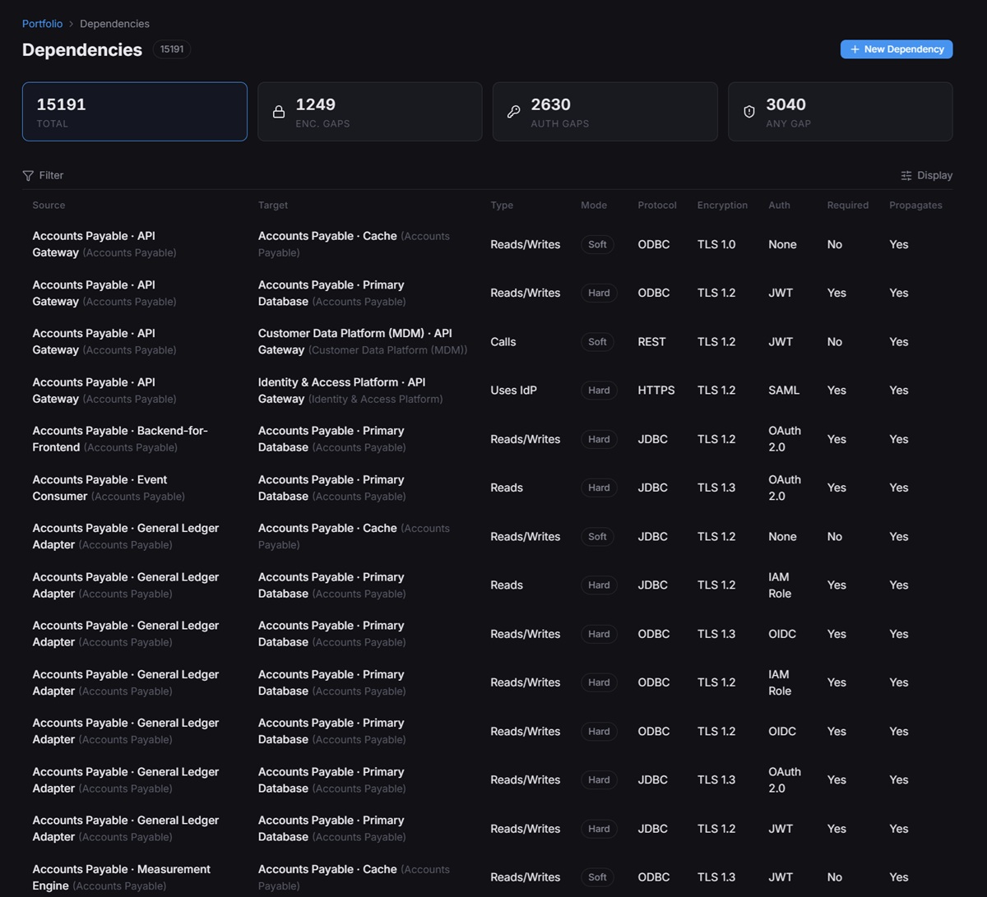This screenshot has width=987, height=897.
Task: Click Yes required value in SAML row
Action: pos(836,391)
